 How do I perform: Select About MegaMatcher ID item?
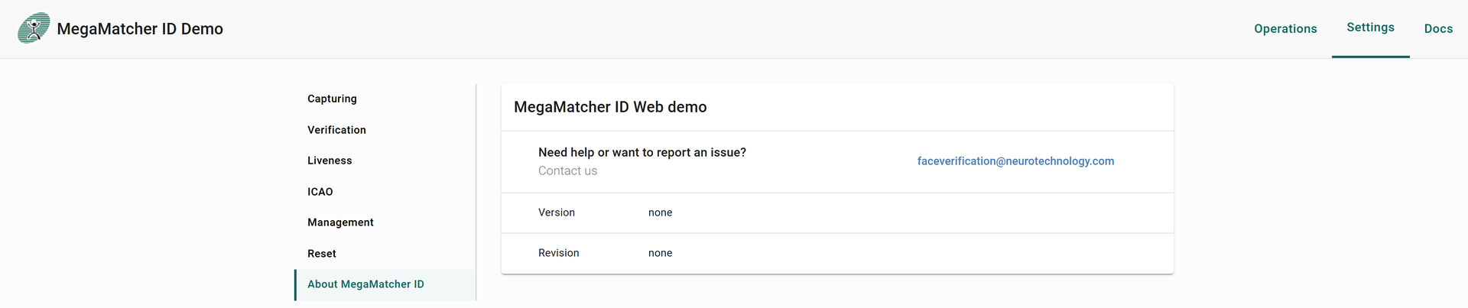385,284
